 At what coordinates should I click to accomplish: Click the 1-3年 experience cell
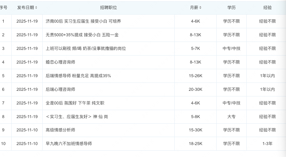[x=267, y=144]
